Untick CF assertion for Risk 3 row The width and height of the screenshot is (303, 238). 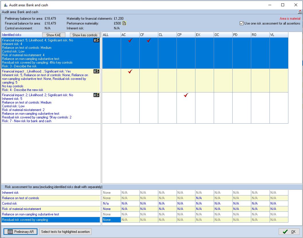coord(149,41)
